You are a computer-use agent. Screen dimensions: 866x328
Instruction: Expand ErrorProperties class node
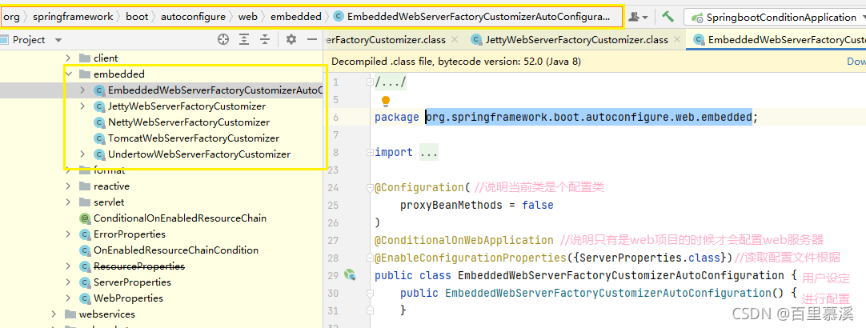(69, 234)
